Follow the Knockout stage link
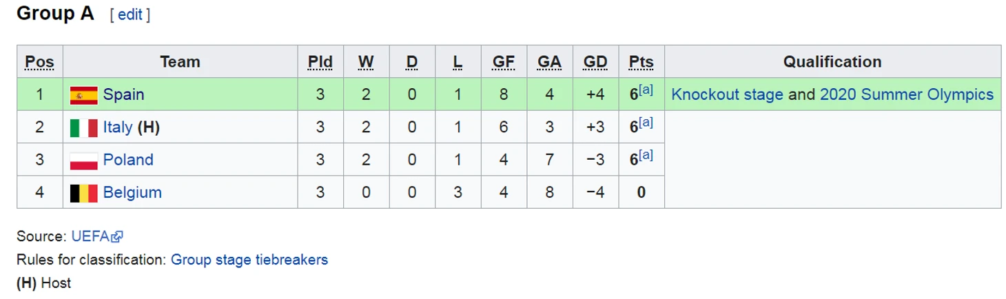 [727, 95]
